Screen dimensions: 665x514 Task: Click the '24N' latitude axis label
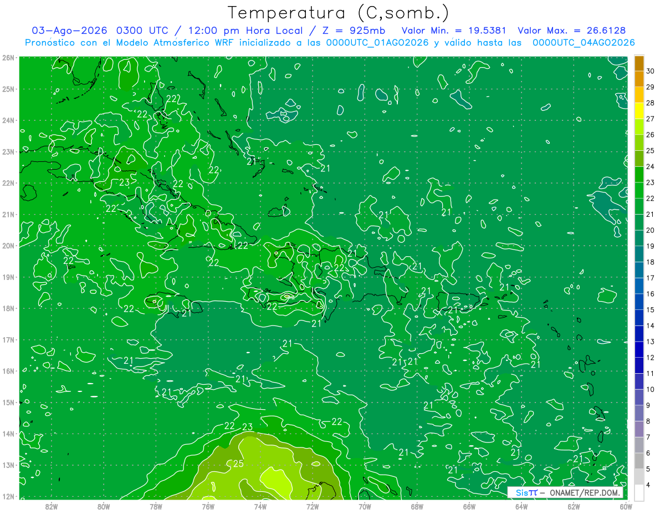(x=8, y=120)
